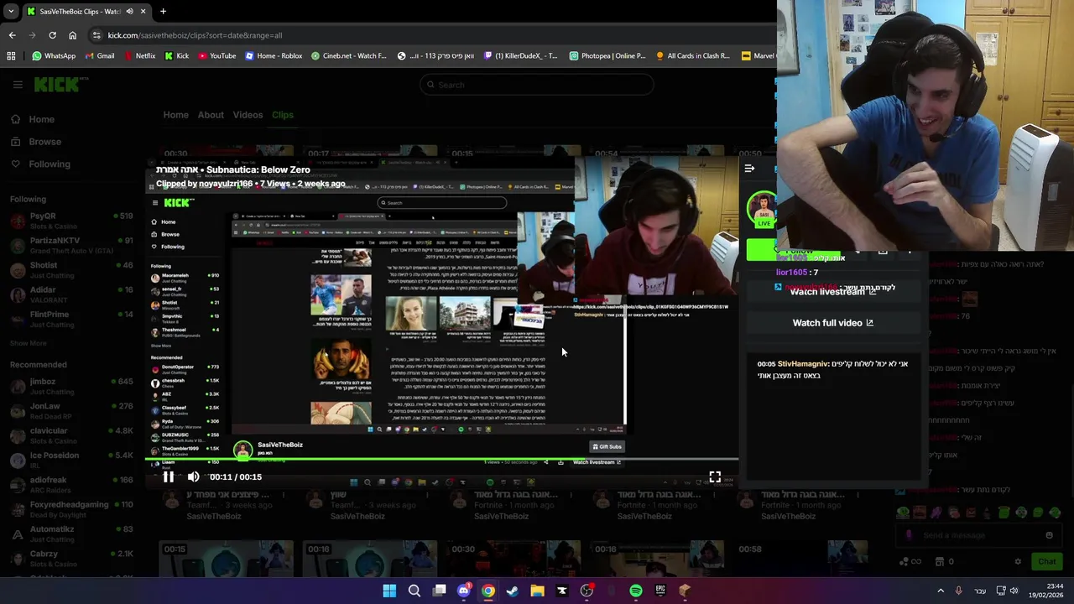Switch to the channel Videos tab
The height and width of the screenshot is (604, 1074).
248,115
